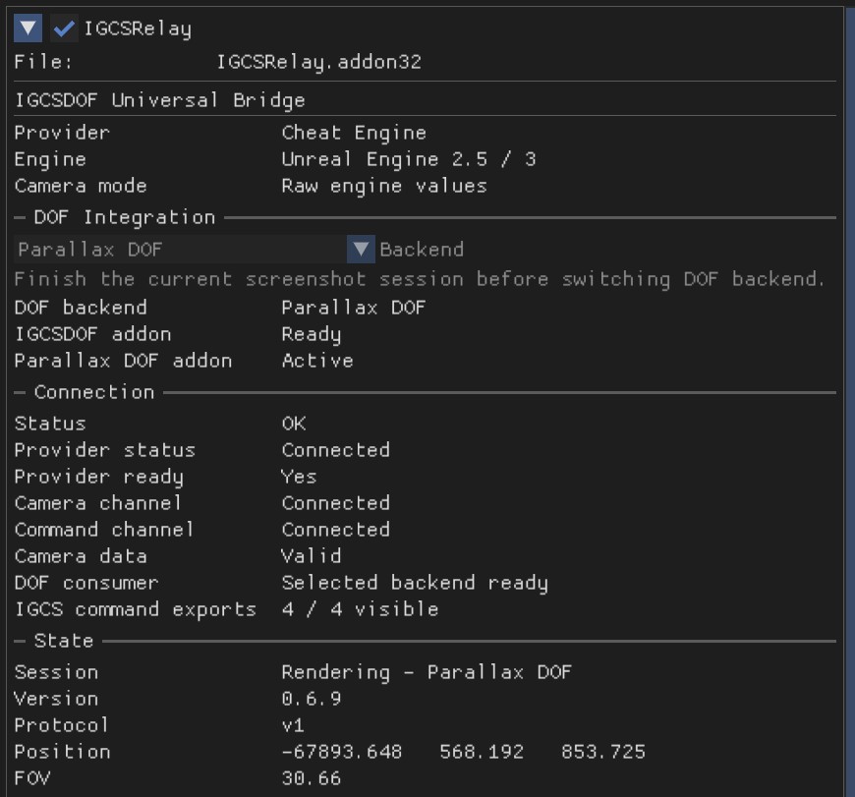Viewport: 855px width, 797px height.
Task: Uncheck the IGCSRelay enabled checkbox
Action: (64, 28)
